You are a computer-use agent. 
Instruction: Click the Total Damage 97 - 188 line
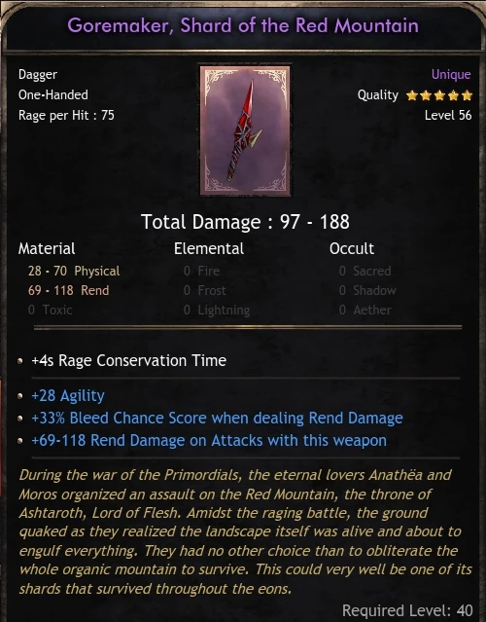click(245, 222)
